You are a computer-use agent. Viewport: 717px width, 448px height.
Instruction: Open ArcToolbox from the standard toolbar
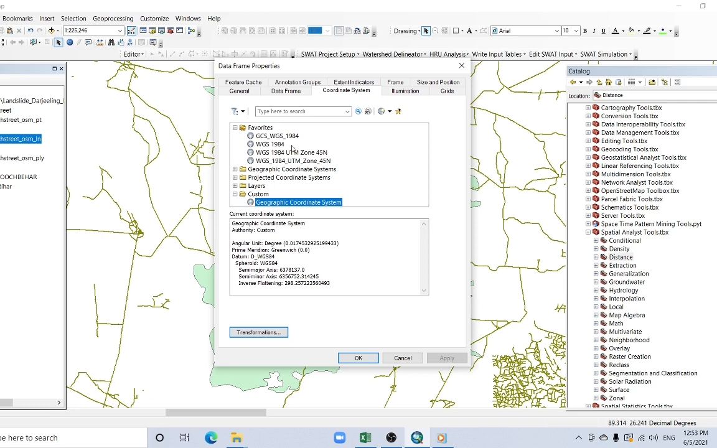[x=169, y=30]
